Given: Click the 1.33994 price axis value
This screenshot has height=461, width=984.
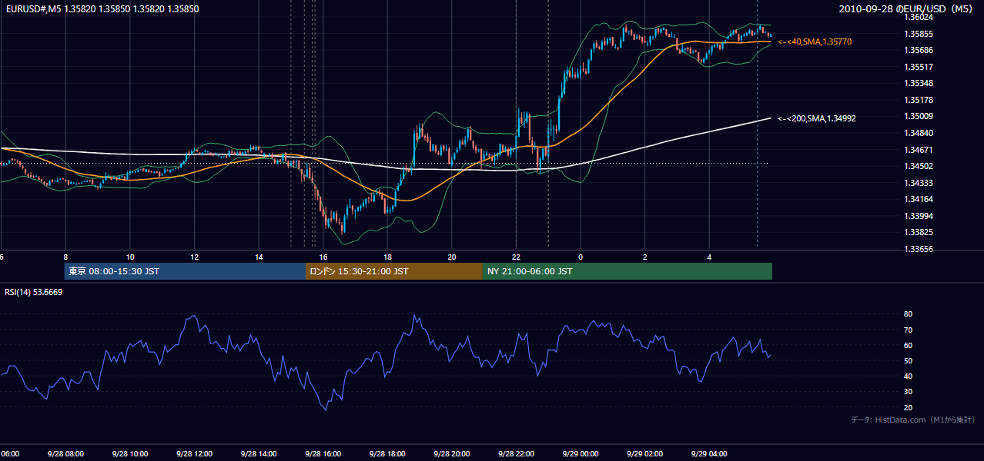Looking at the screenshot, I should tap(919, 215).
